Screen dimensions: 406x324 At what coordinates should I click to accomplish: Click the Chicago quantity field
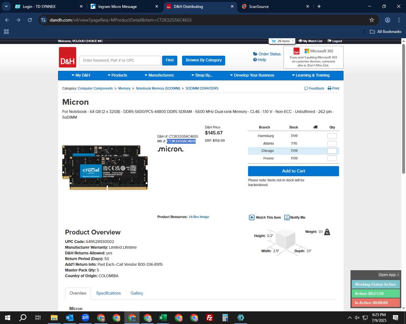click(332, 151)
